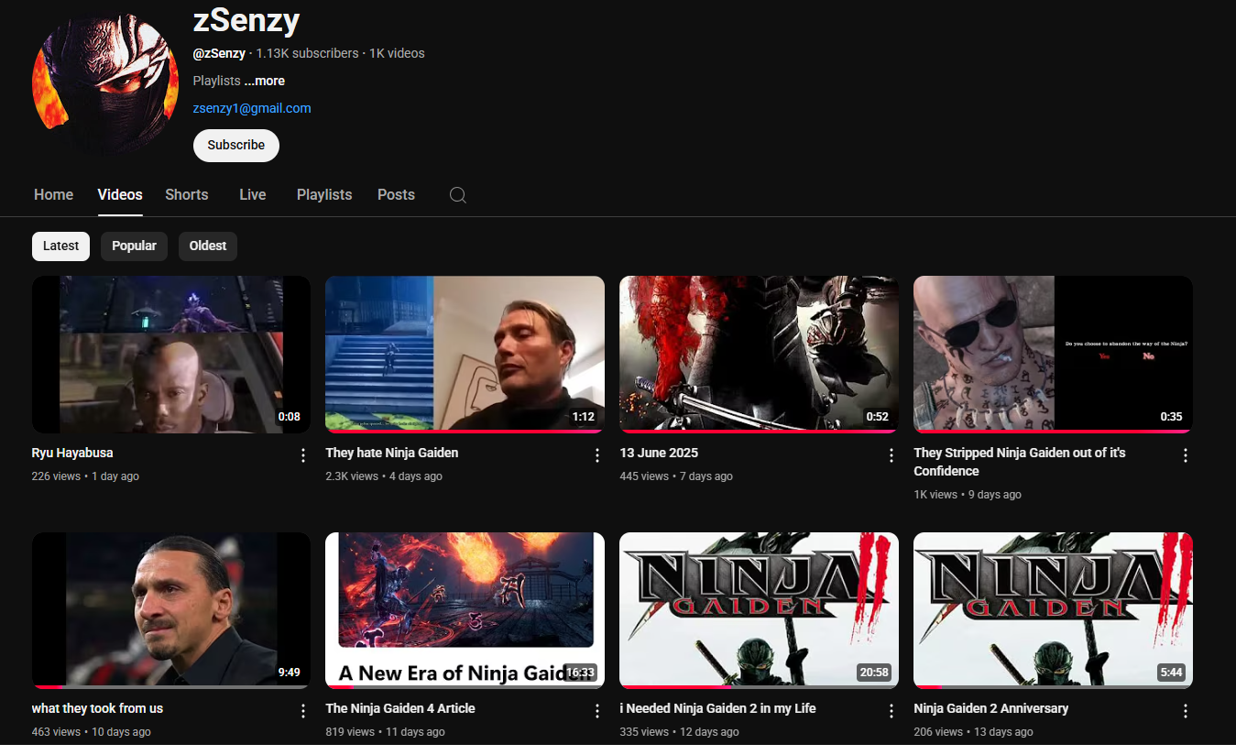
Task: Switch to the Posts tab
Action: 396,194
